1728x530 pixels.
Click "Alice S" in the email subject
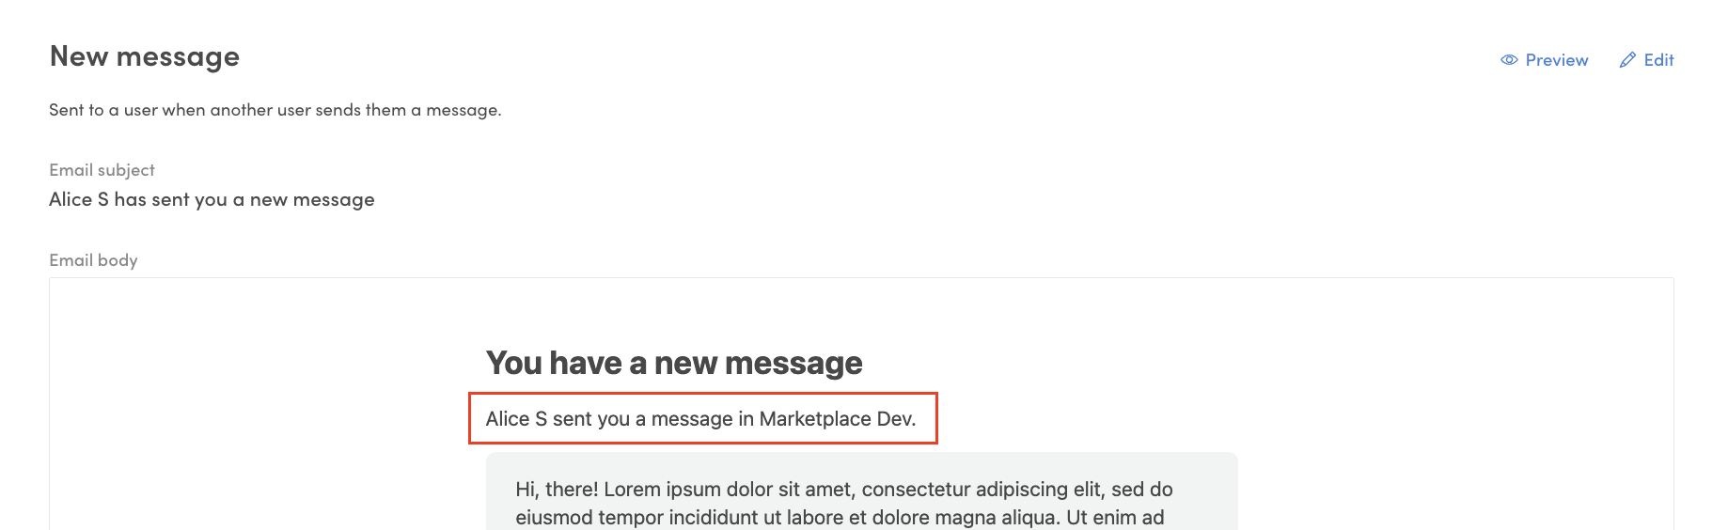[79, 199]
